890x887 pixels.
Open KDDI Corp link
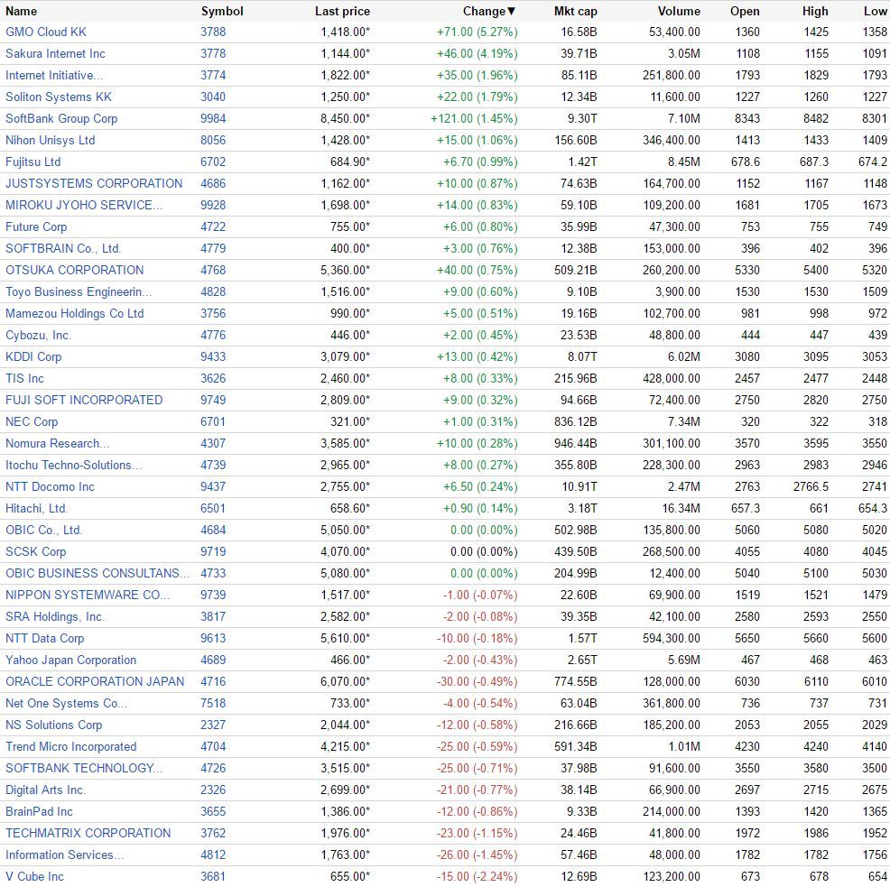pyautogui.click(x=33, y=356)
